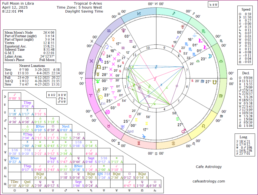The image size is (258, 195).
Task: Toggle the Mercury parallel Venus declination indicator
Action: click(x=51, y=95)
